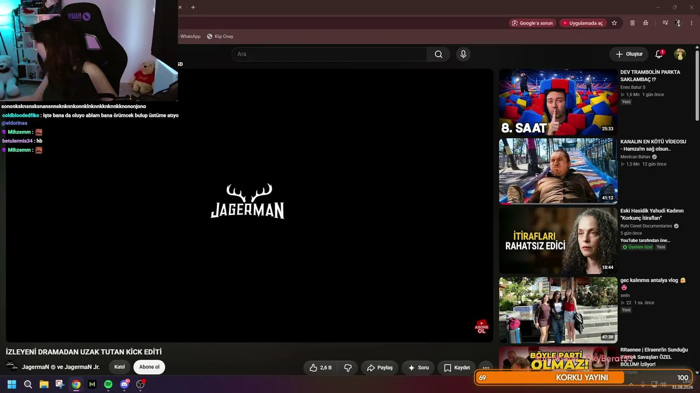Switch to Google Chrome in the taskbar
The width and height of the screenshot is (700, 393).
coord(76,384)
